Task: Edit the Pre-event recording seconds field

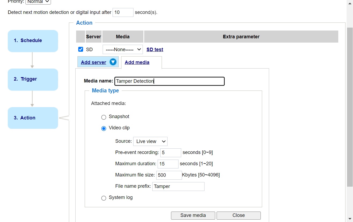Action: pyautogui.click(x=170, y=153)
